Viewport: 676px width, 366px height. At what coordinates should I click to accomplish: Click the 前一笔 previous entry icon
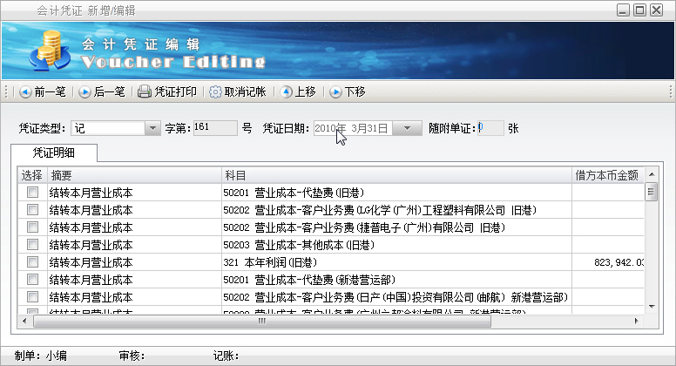[x=25, y=91]
